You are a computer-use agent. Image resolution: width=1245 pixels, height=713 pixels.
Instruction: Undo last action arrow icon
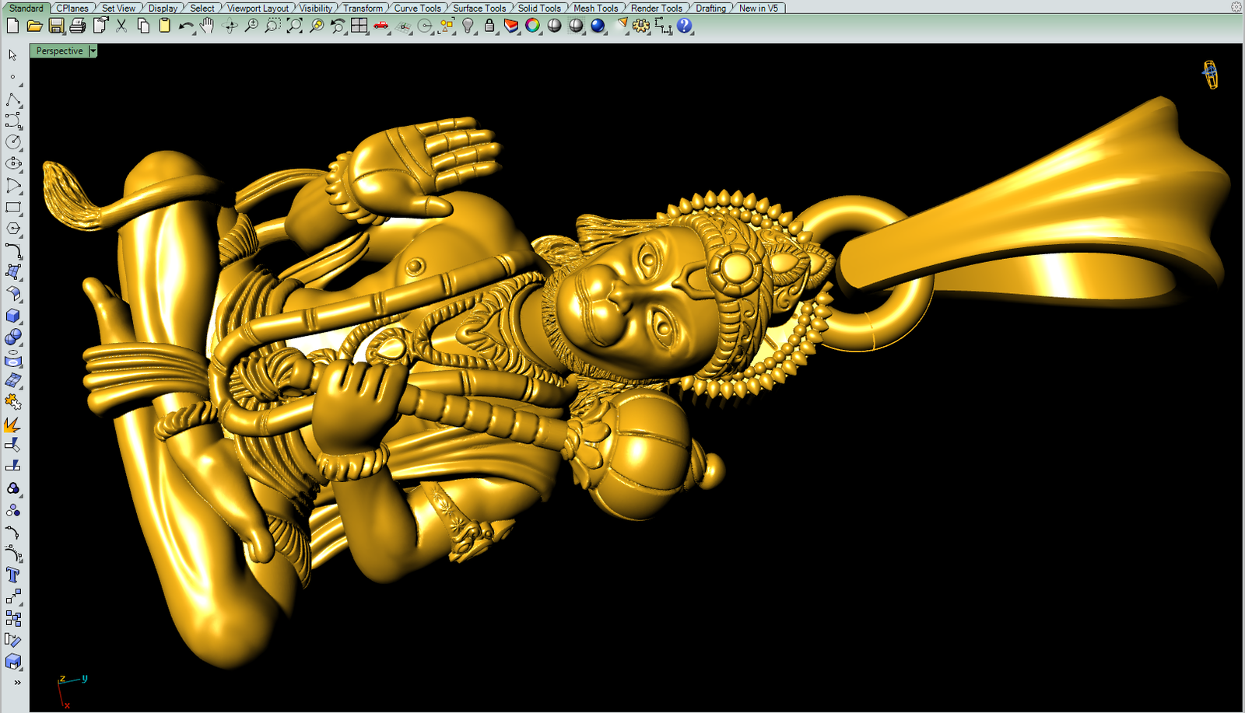[x=186, y=26]
